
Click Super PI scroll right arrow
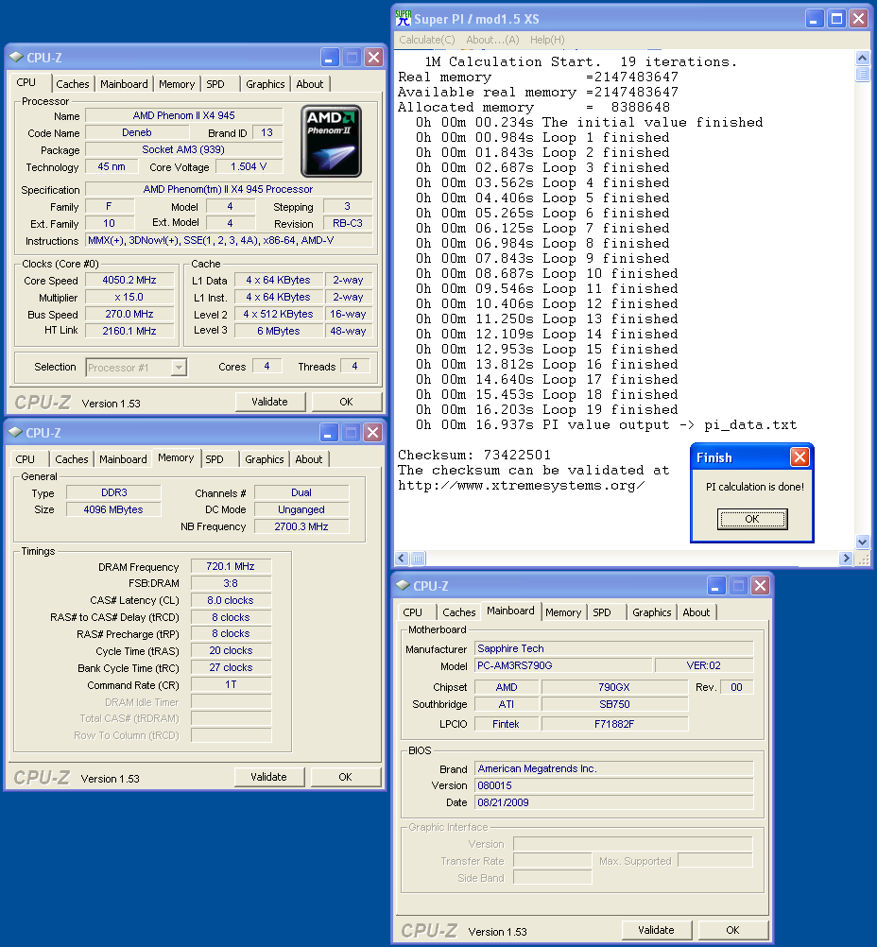point(846,558)
